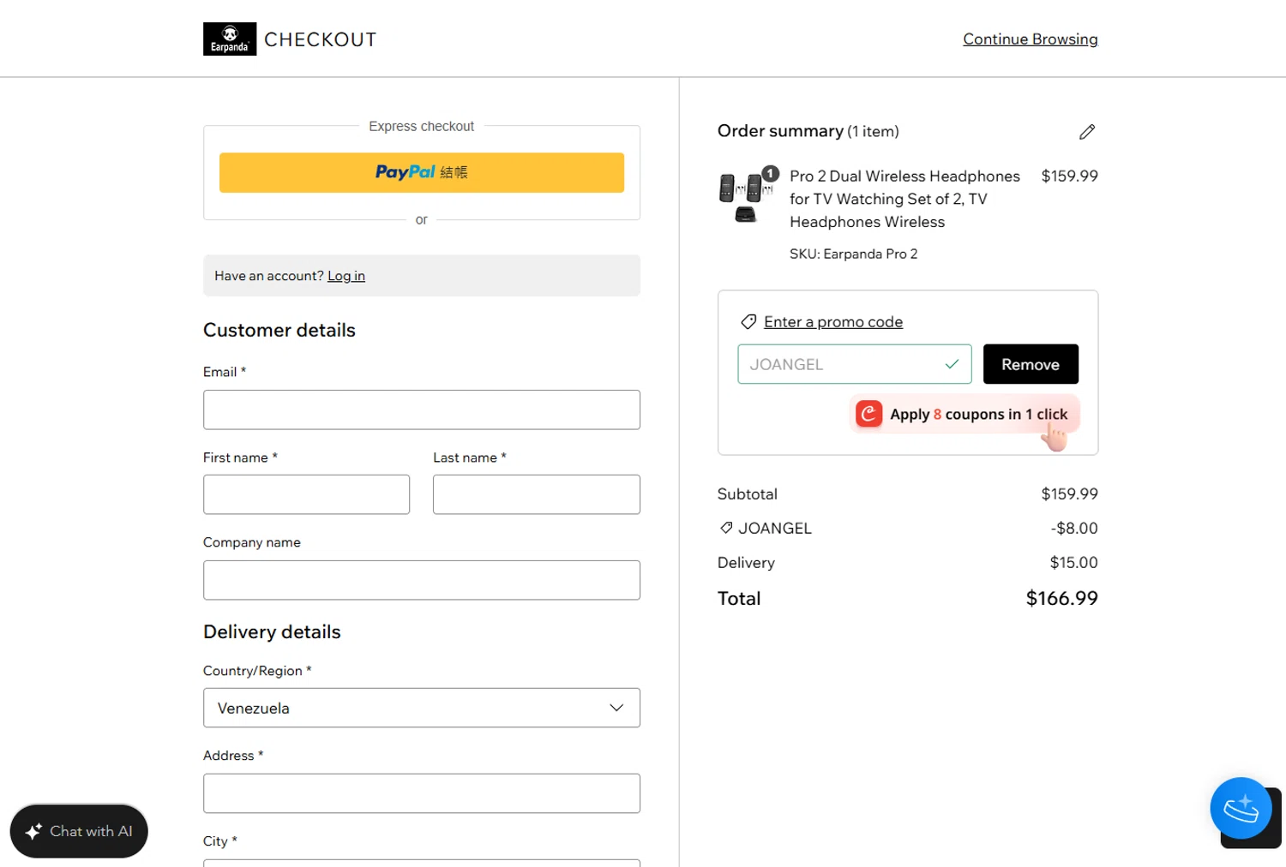Open the Continue Browsing link
This screenshot has width=1286, height=867.
[1030, 39]
